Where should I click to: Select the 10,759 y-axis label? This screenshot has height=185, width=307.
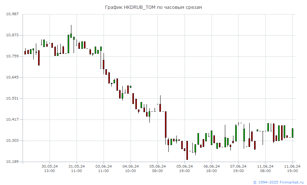point(12,56)
